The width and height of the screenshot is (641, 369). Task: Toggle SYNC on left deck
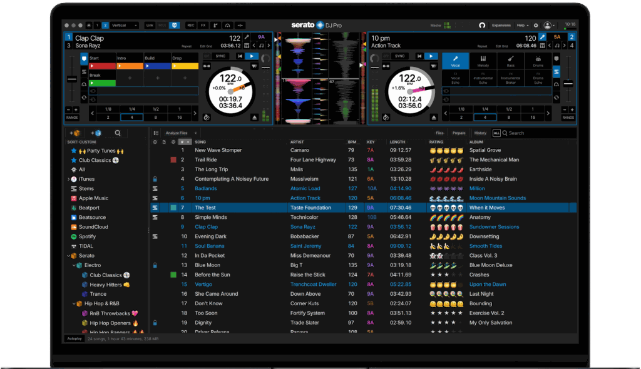click(x=220, y=56)
